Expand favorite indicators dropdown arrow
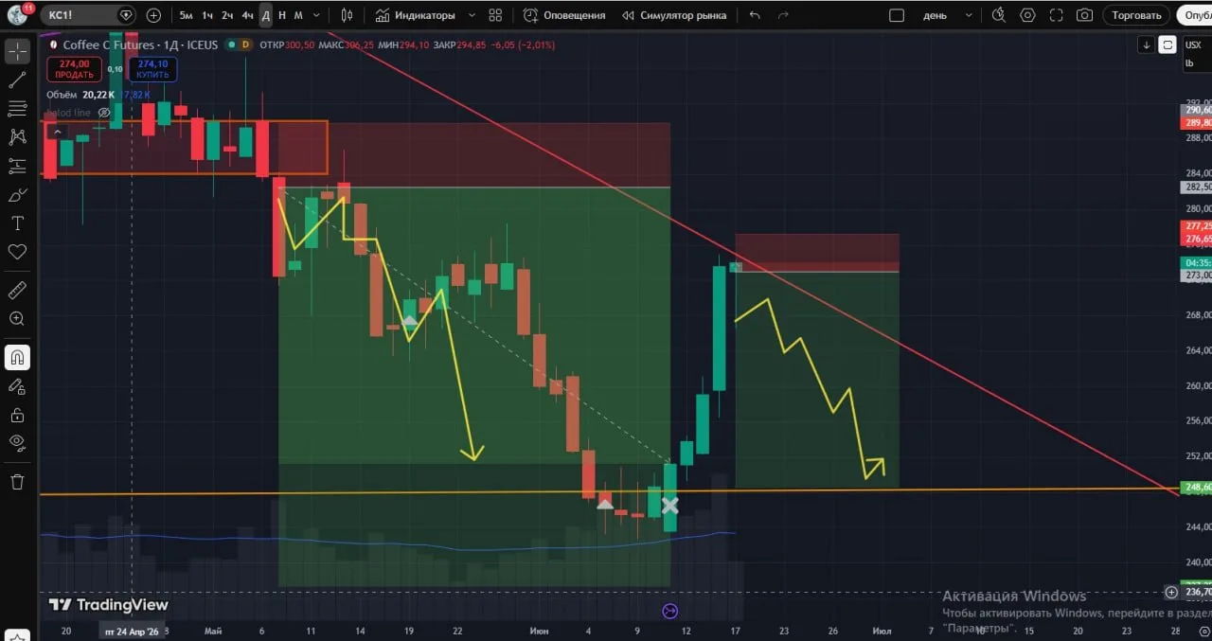Image resolution: width=1212 pixels, height=641 pixels. (x=472, y=15)
